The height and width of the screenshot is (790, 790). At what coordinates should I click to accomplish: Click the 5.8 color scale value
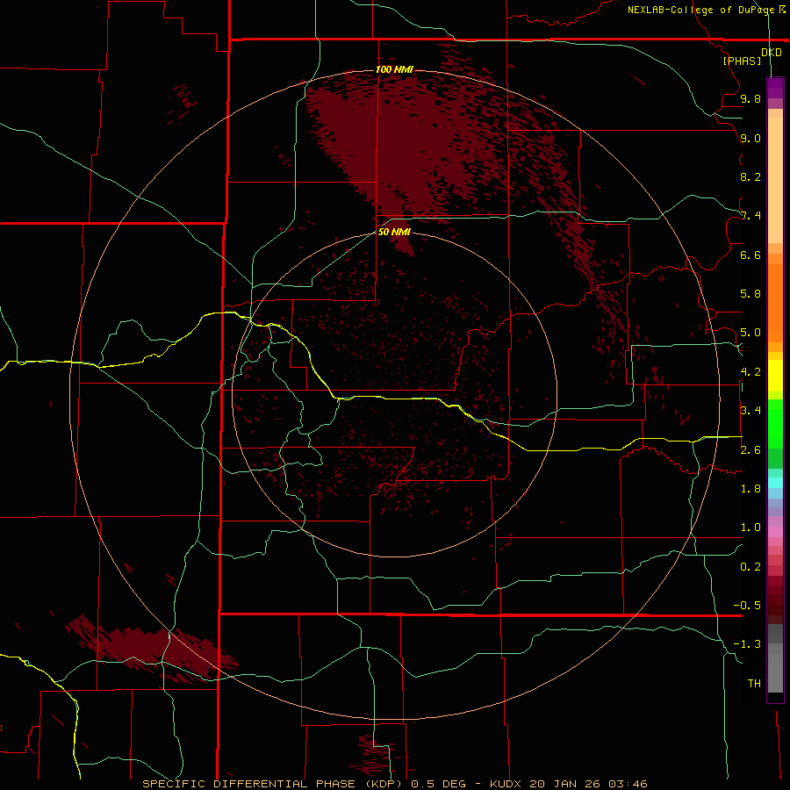[750, 294]
